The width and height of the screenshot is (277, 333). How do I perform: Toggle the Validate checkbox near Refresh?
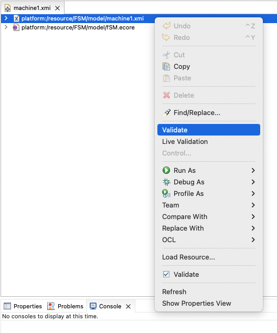coord(166,274)
